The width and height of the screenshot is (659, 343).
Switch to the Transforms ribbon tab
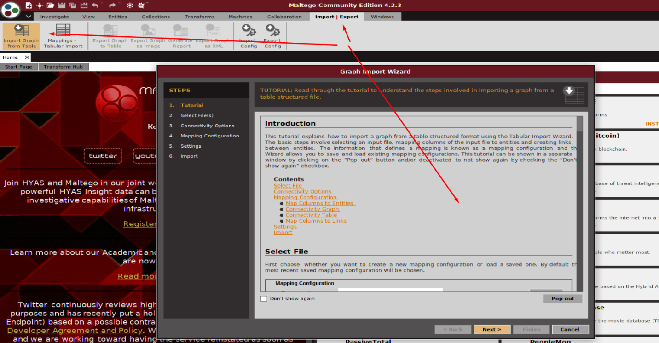[x=199, y=17]
